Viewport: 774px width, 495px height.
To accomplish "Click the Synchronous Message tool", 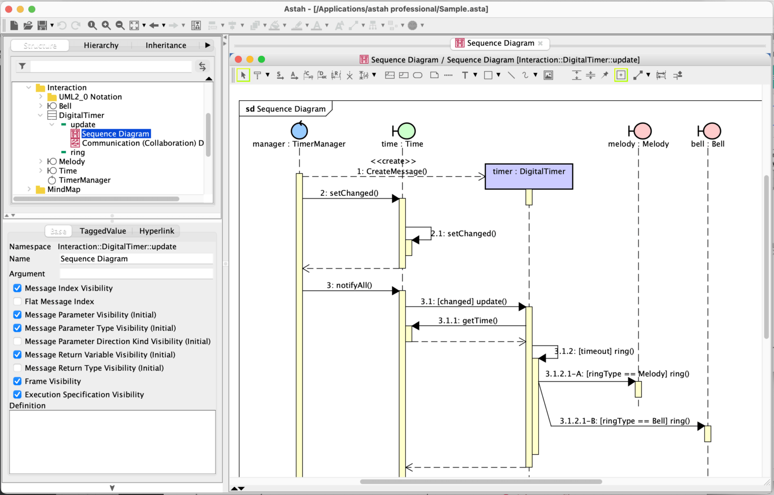I will coord(280,76).
